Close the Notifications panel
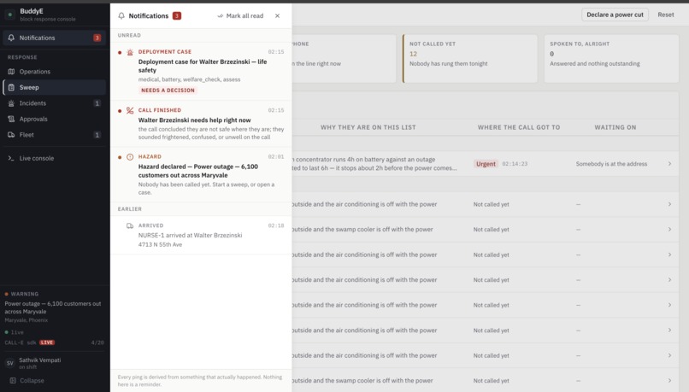The width and height of the screenshot is (689, 392). 277,16
